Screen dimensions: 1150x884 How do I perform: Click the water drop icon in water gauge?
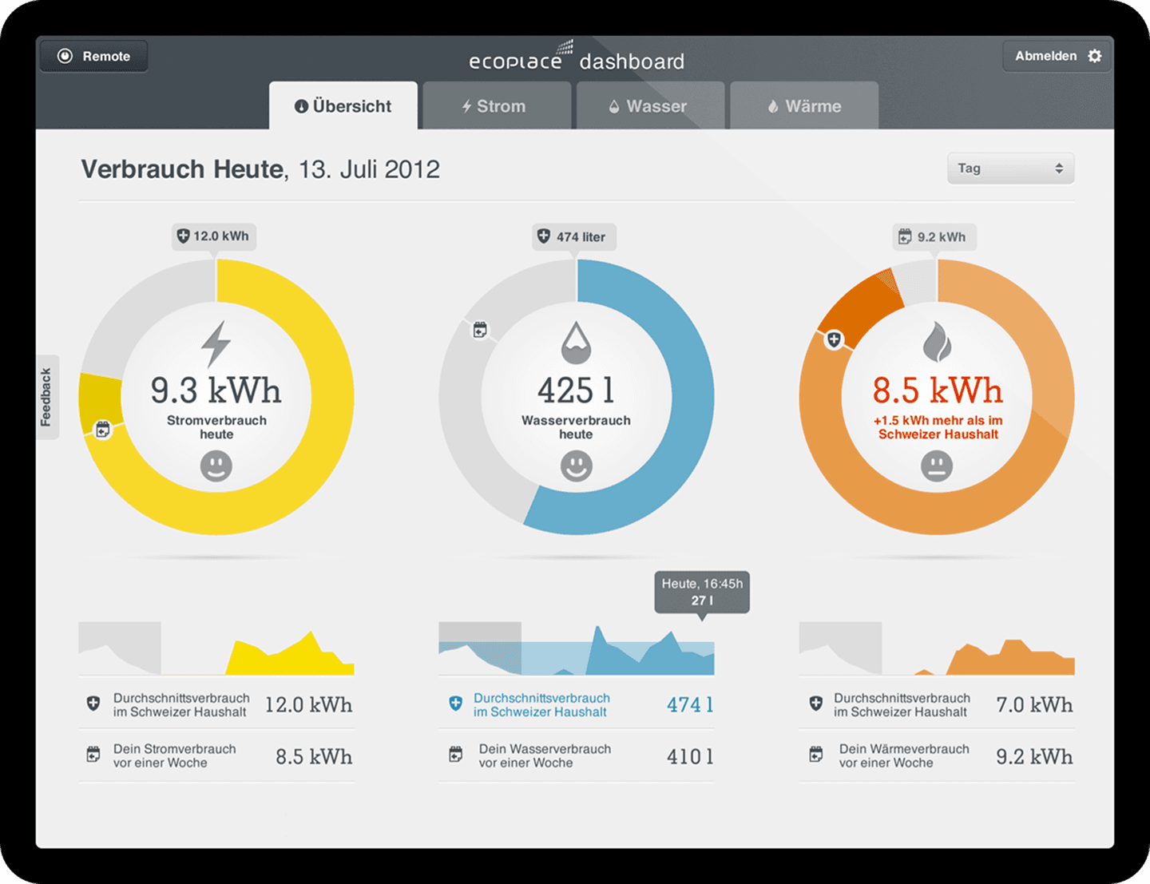576,343
